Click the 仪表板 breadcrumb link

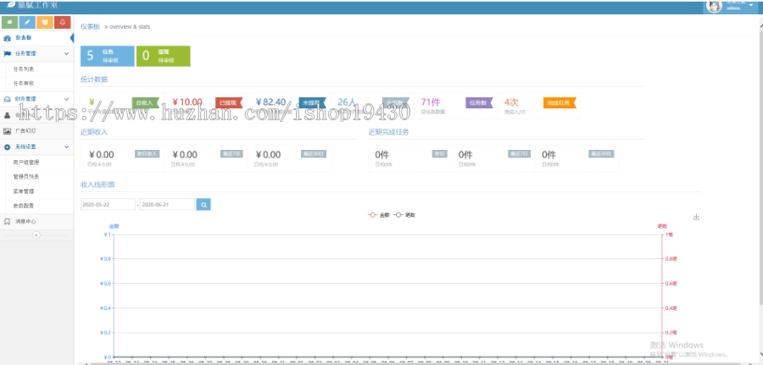tap(90, 27)
